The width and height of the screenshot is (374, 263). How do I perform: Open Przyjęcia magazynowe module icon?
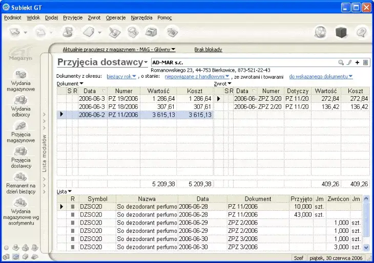pyautogui.click(x=21, y=126)
